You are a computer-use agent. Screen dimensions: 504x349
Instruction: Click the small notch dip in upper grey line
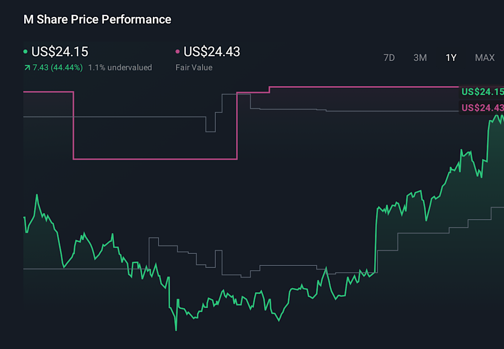coord(211,131)
